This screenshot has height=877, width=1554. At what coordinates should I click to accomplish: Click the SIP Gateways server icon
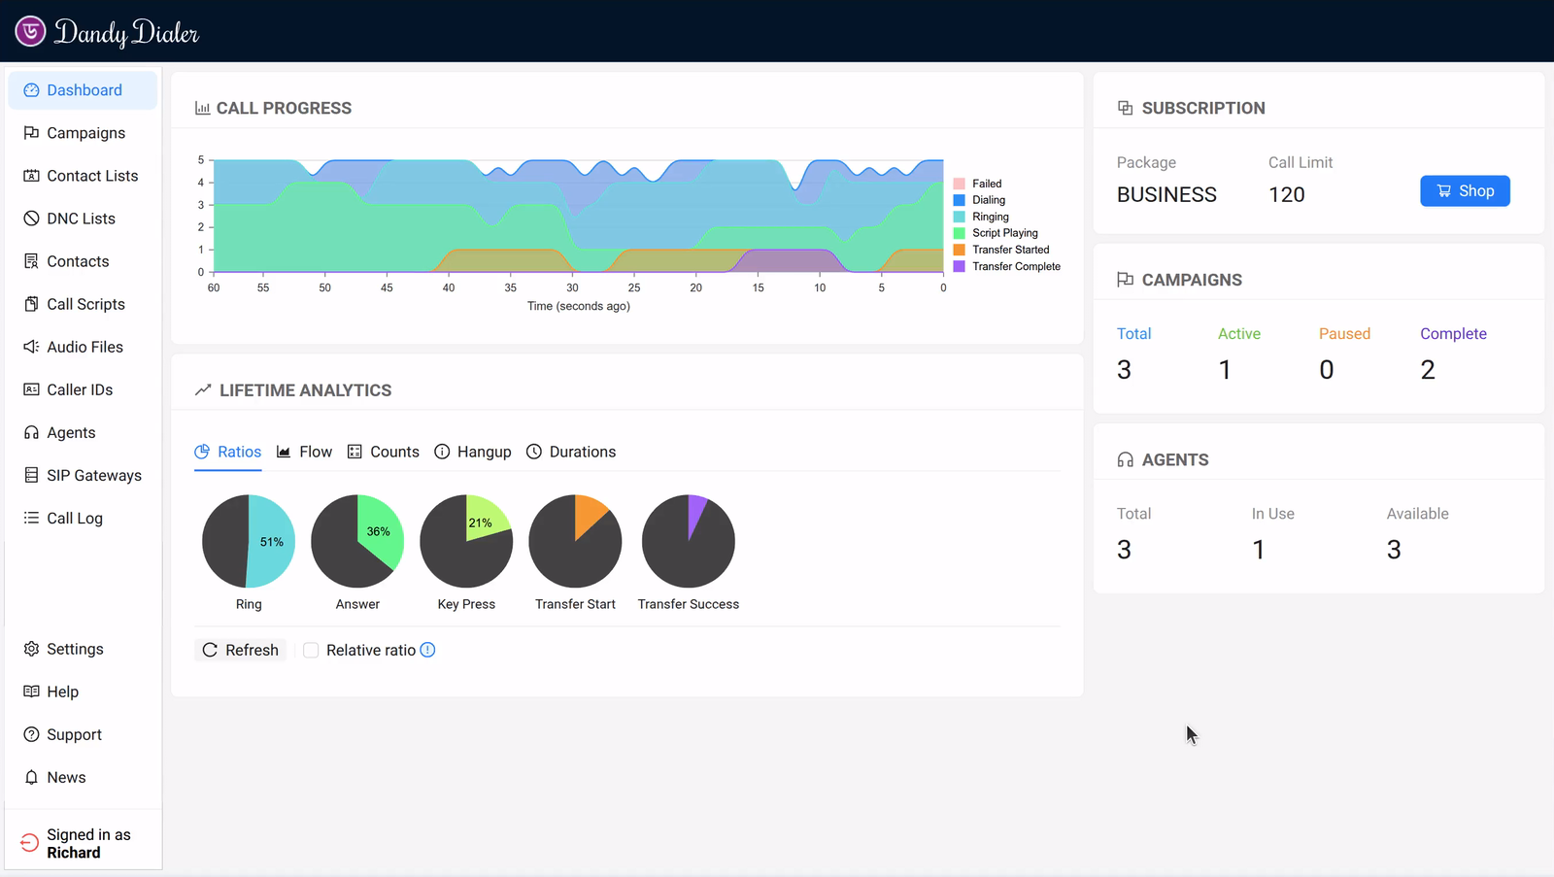31,475
